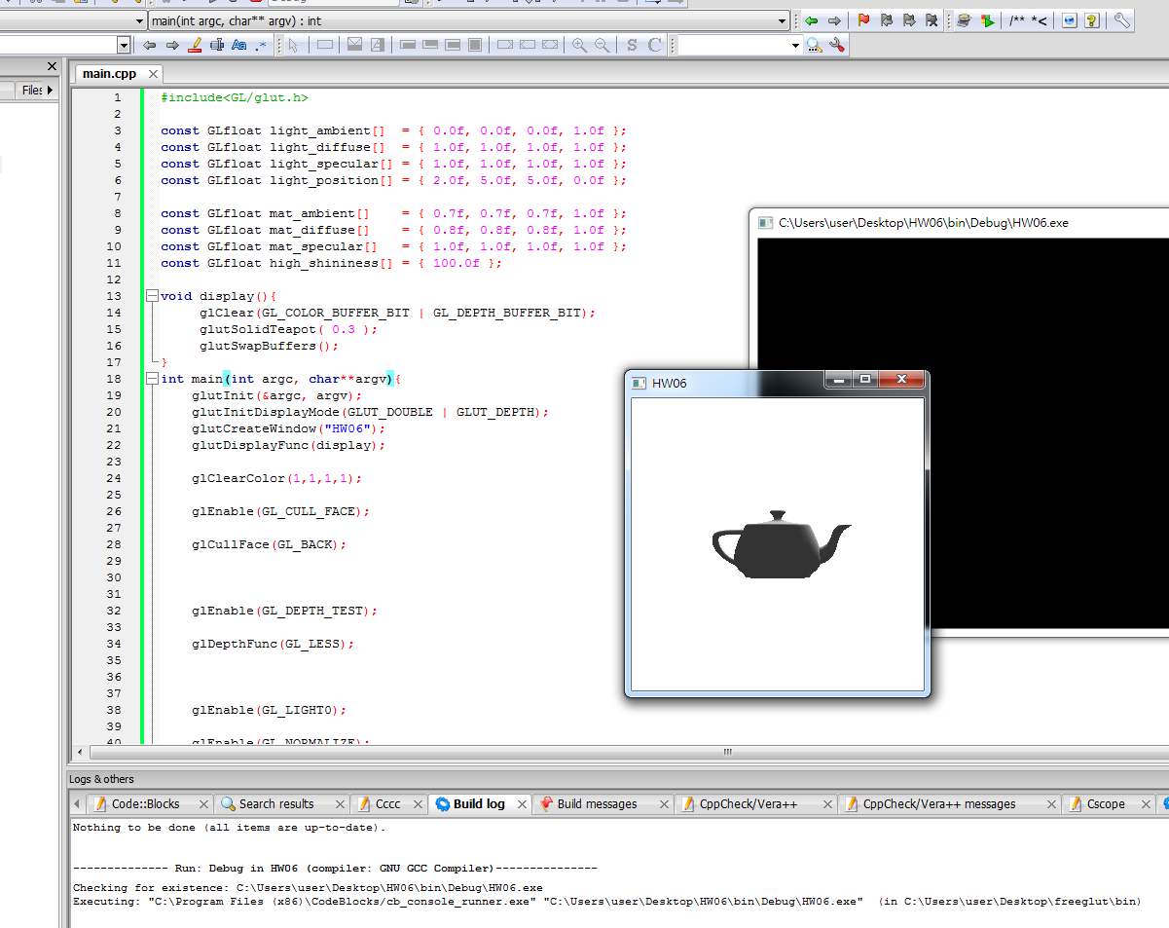
Task: Open the empty dropdown left of the function combo box
Action: click(x=138, y=20)
